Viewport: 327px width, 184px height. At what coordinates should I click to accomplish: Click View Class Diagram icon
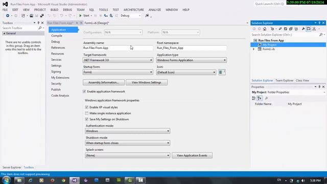pyautogui.click(x=314, y=29)
